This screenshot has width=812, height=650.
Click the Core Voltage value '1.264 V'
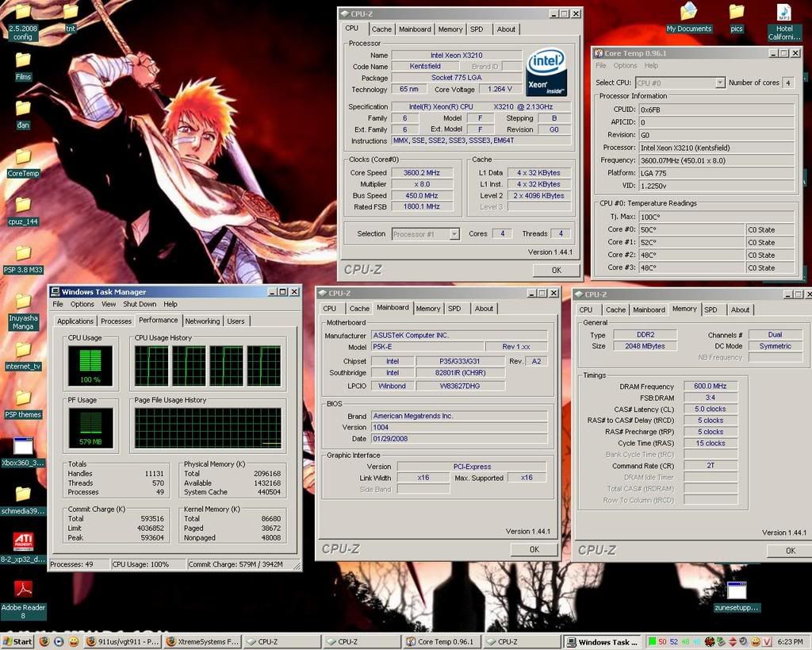coord(500,89)
